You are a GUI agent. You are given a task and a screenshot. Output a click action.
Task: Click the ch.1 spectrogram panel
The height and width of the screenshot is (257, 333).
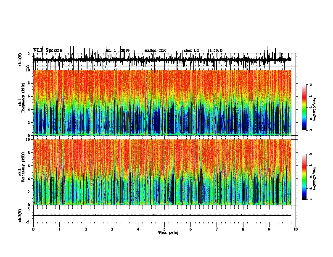point(162,102)
